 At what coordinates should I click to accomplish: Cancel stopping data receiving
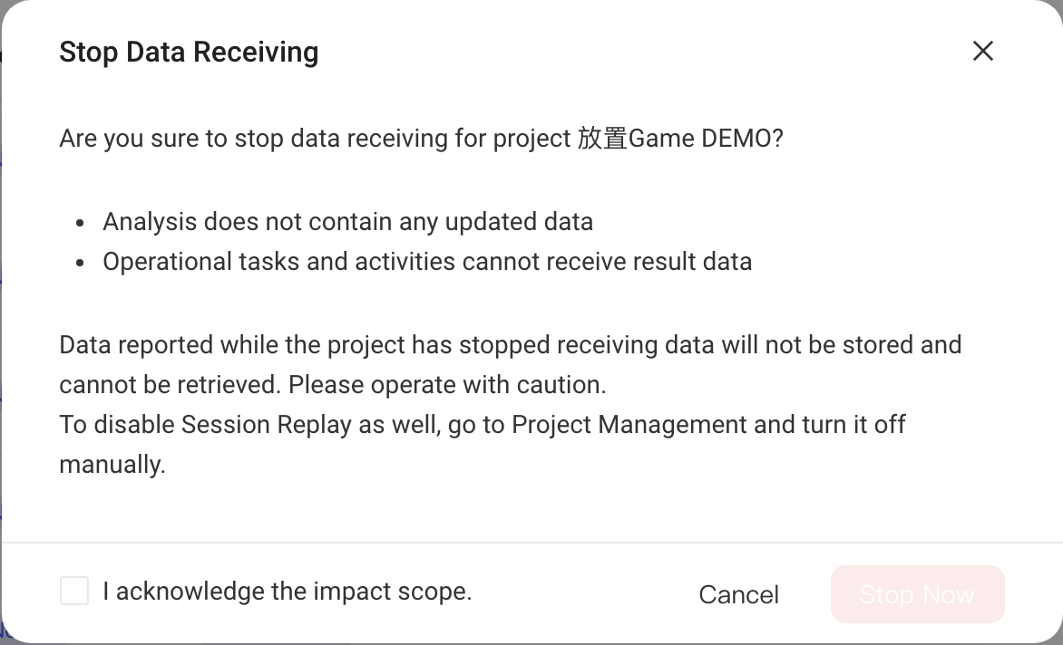click(x=739, y=595)
